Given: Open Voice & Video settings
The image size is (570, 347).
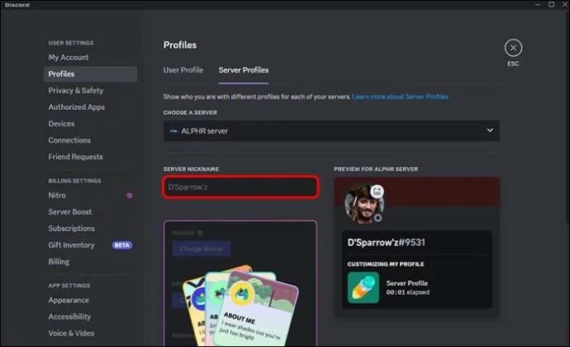Looking at the screenshot, I should tap(71, 333).
